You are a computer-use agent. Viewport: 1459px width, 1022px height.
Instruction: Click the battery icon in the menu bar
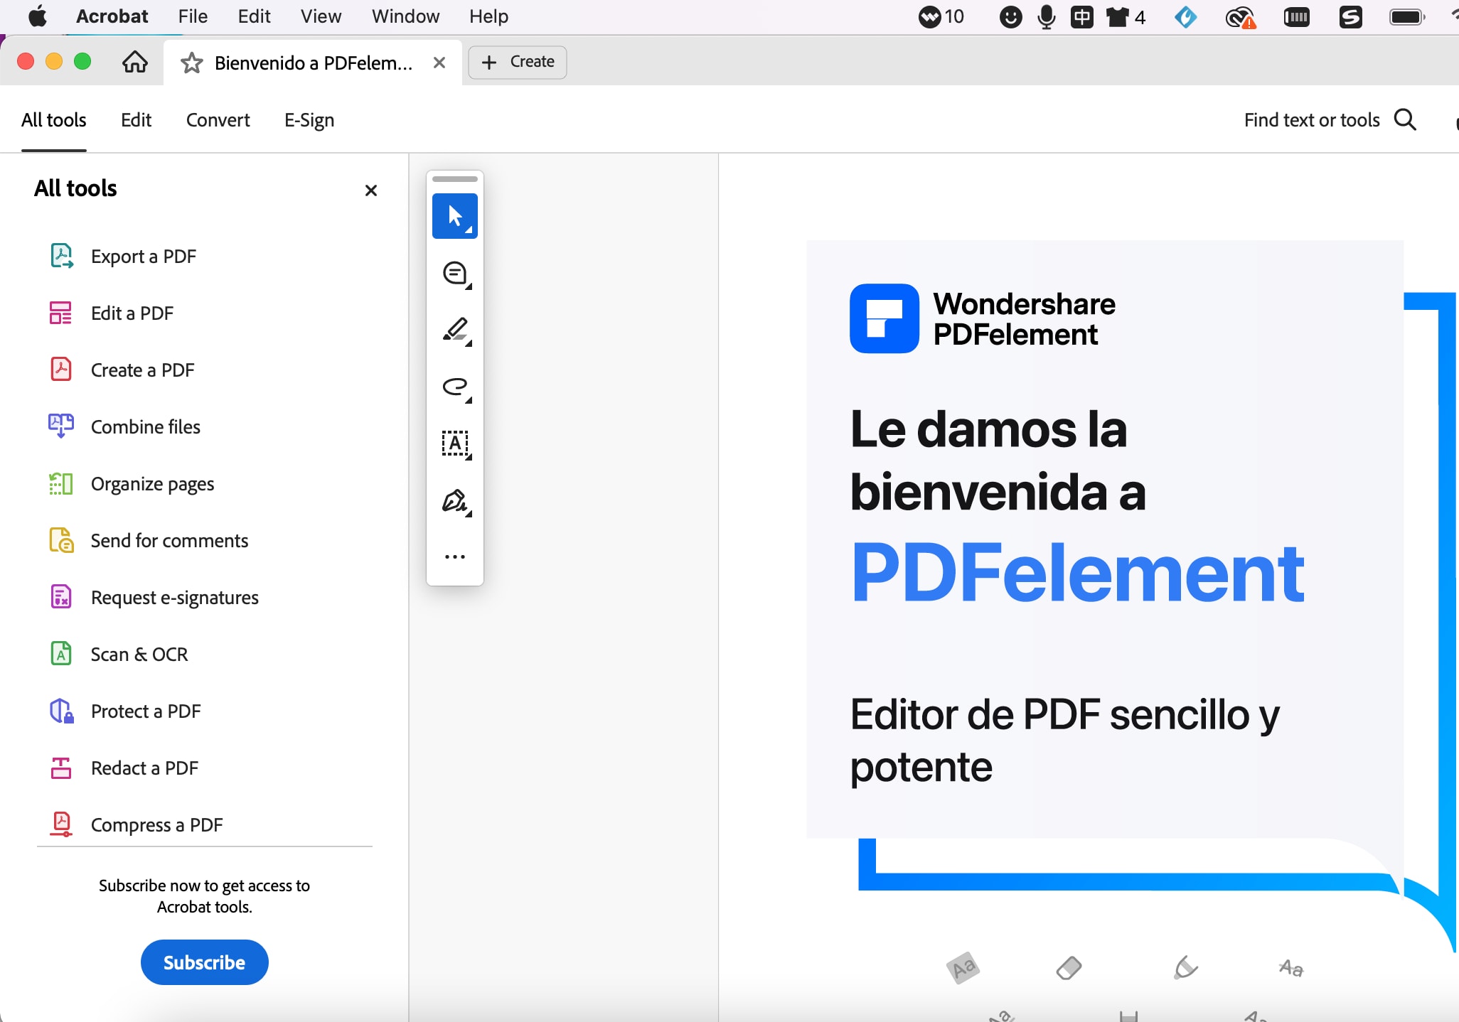(x=1407, y=16)
